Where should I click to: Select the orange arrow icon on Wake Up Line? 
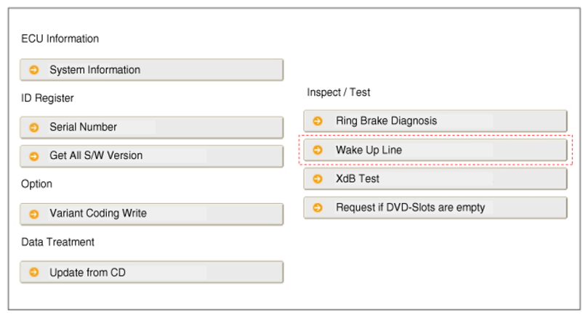point(318,150)
